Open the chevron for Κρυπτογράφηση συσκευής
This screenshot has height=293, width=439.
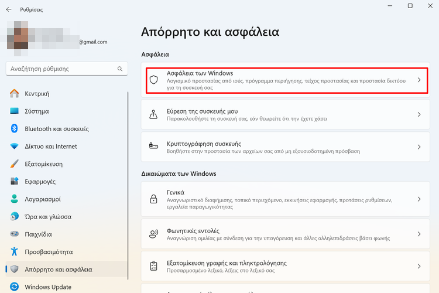[x=419, y=147]
